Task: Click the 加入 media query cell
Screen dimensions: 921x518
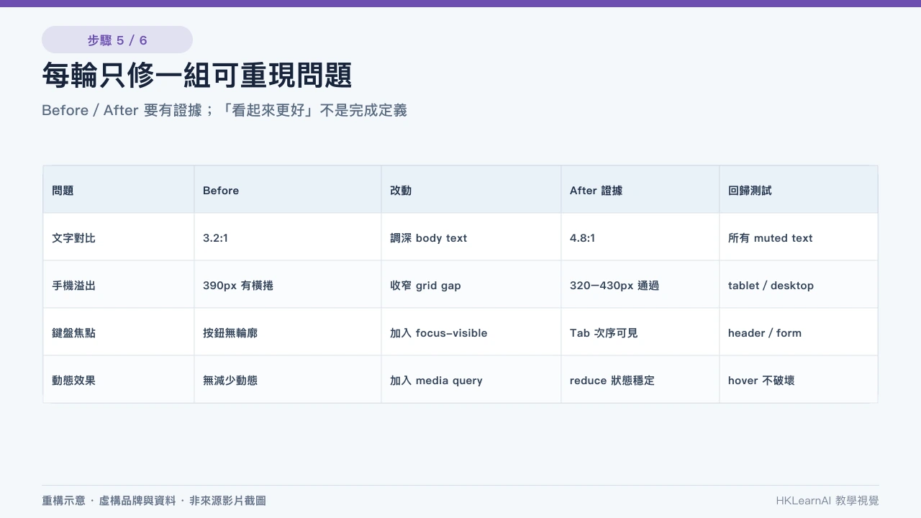Action: [x=471, y=380]
